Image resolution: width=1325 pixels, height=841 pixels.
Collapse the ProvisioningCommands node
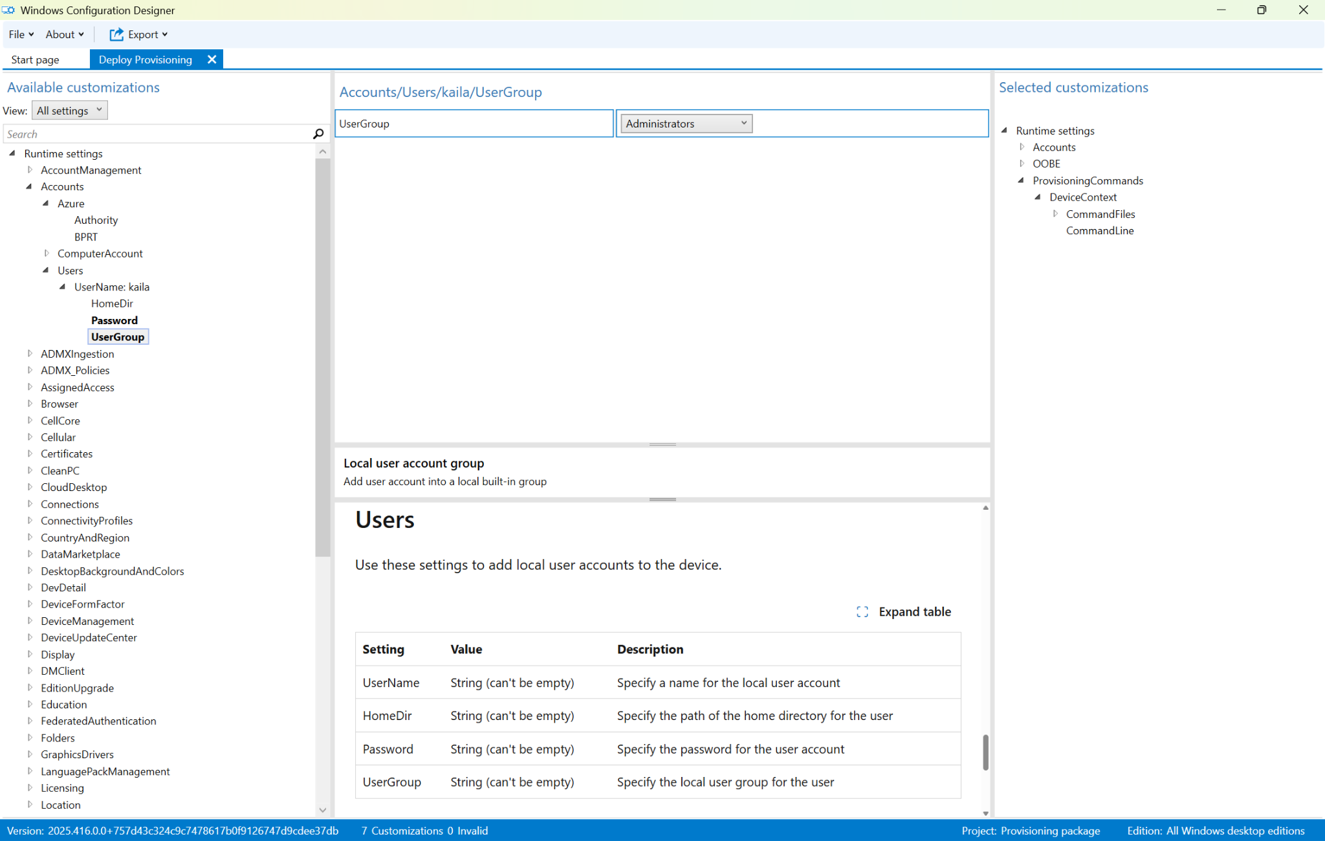tap(1022, 180)
